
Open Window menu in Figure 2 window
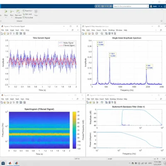(x=119, y=30)
